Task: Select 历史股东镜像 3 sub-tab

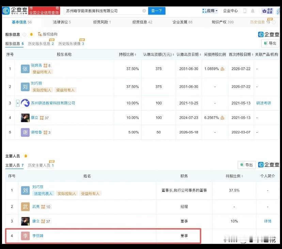Action: tap(71, 44)
